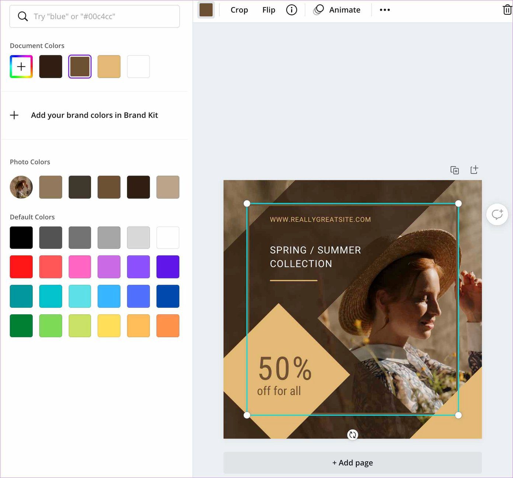The image size is (513, 478).
Task: Open Crop in the top toolbar
Action: click(239, 10)
